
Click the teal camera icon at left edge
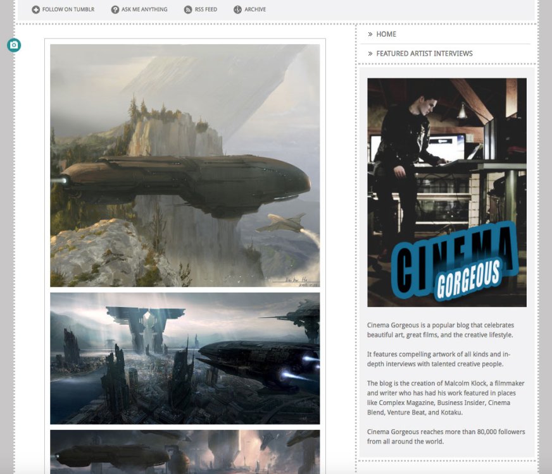pyautogui.click(x=14, y=45)
